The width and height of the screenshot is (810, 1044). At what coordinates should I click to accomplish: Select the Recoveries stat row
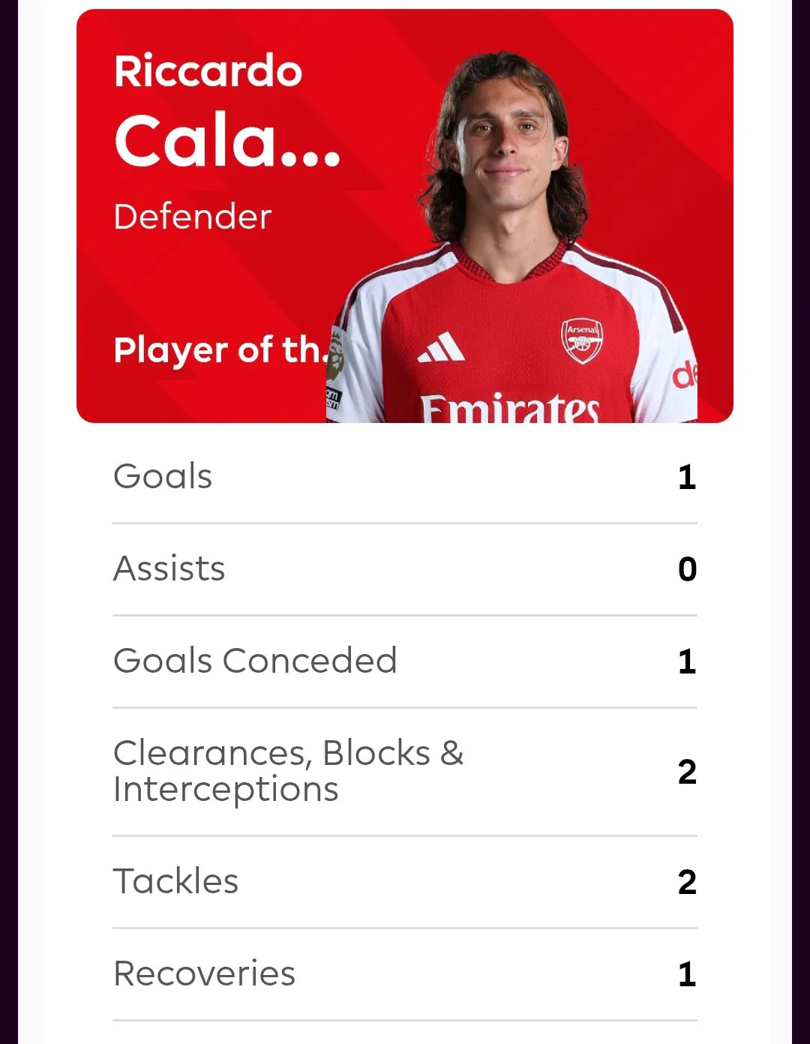pyautogui.click(x=405, y=974)
